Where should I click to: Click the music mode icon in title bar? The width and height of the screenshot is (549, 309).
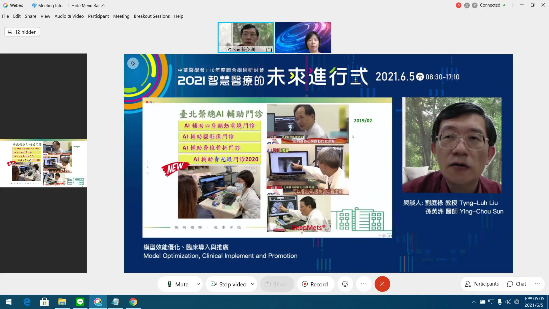click(467, 5)
